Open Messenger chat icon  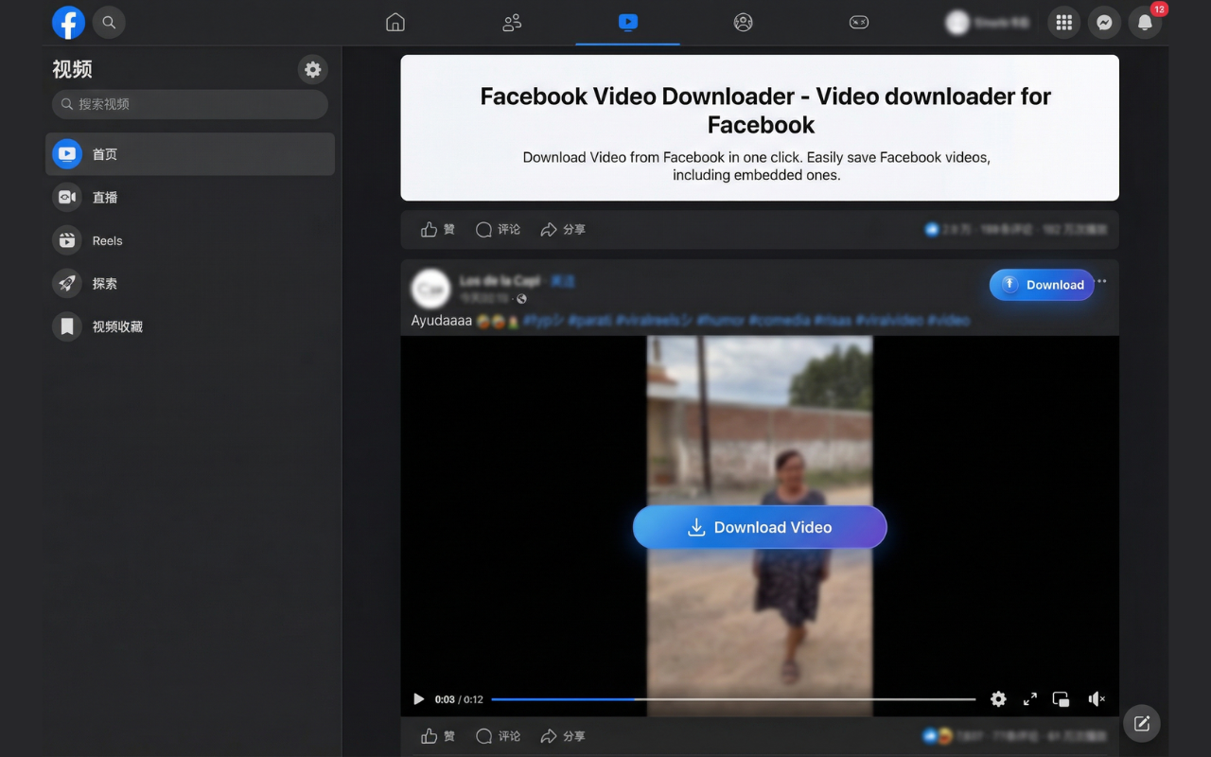tap(1104, 22)
